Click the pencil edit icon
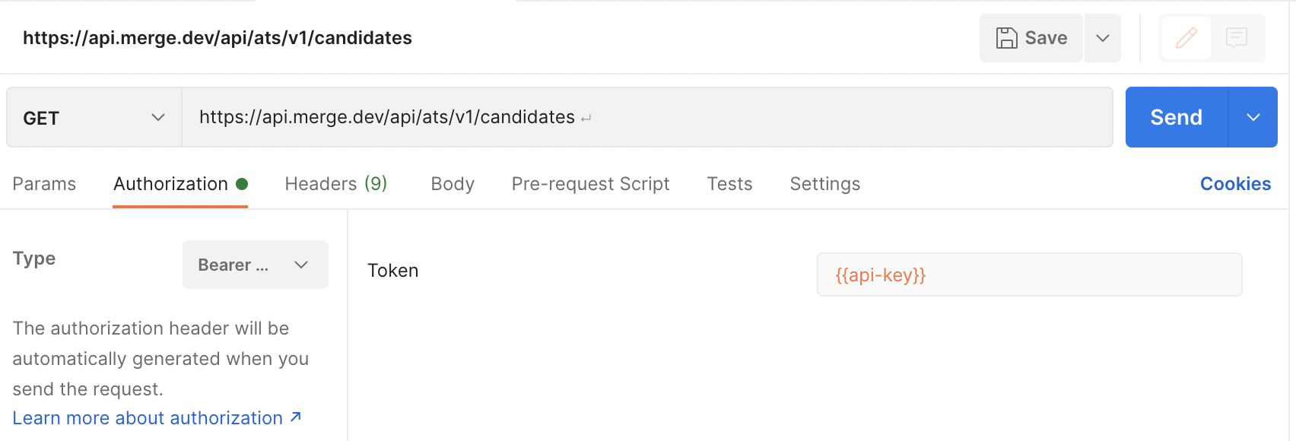Viewport: 1296px width, 441px height. [x=1186, y=38]
